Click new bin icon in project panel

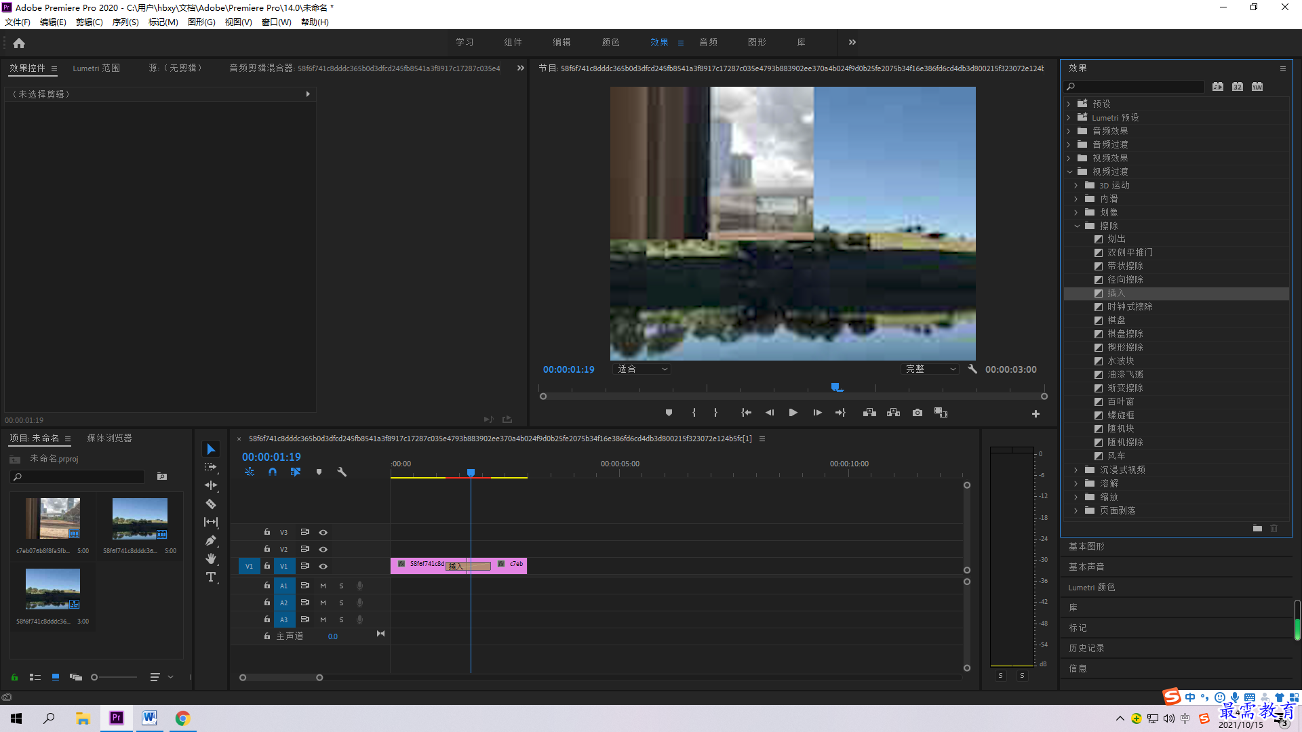click(x=162, y=476)
